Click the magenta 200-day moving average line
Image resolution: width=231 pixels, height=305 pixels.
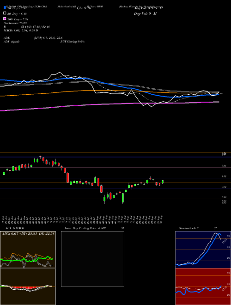[x=109, y=104]
